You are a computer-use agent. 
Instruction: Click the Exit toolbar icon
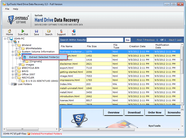(x=74, y=31)
